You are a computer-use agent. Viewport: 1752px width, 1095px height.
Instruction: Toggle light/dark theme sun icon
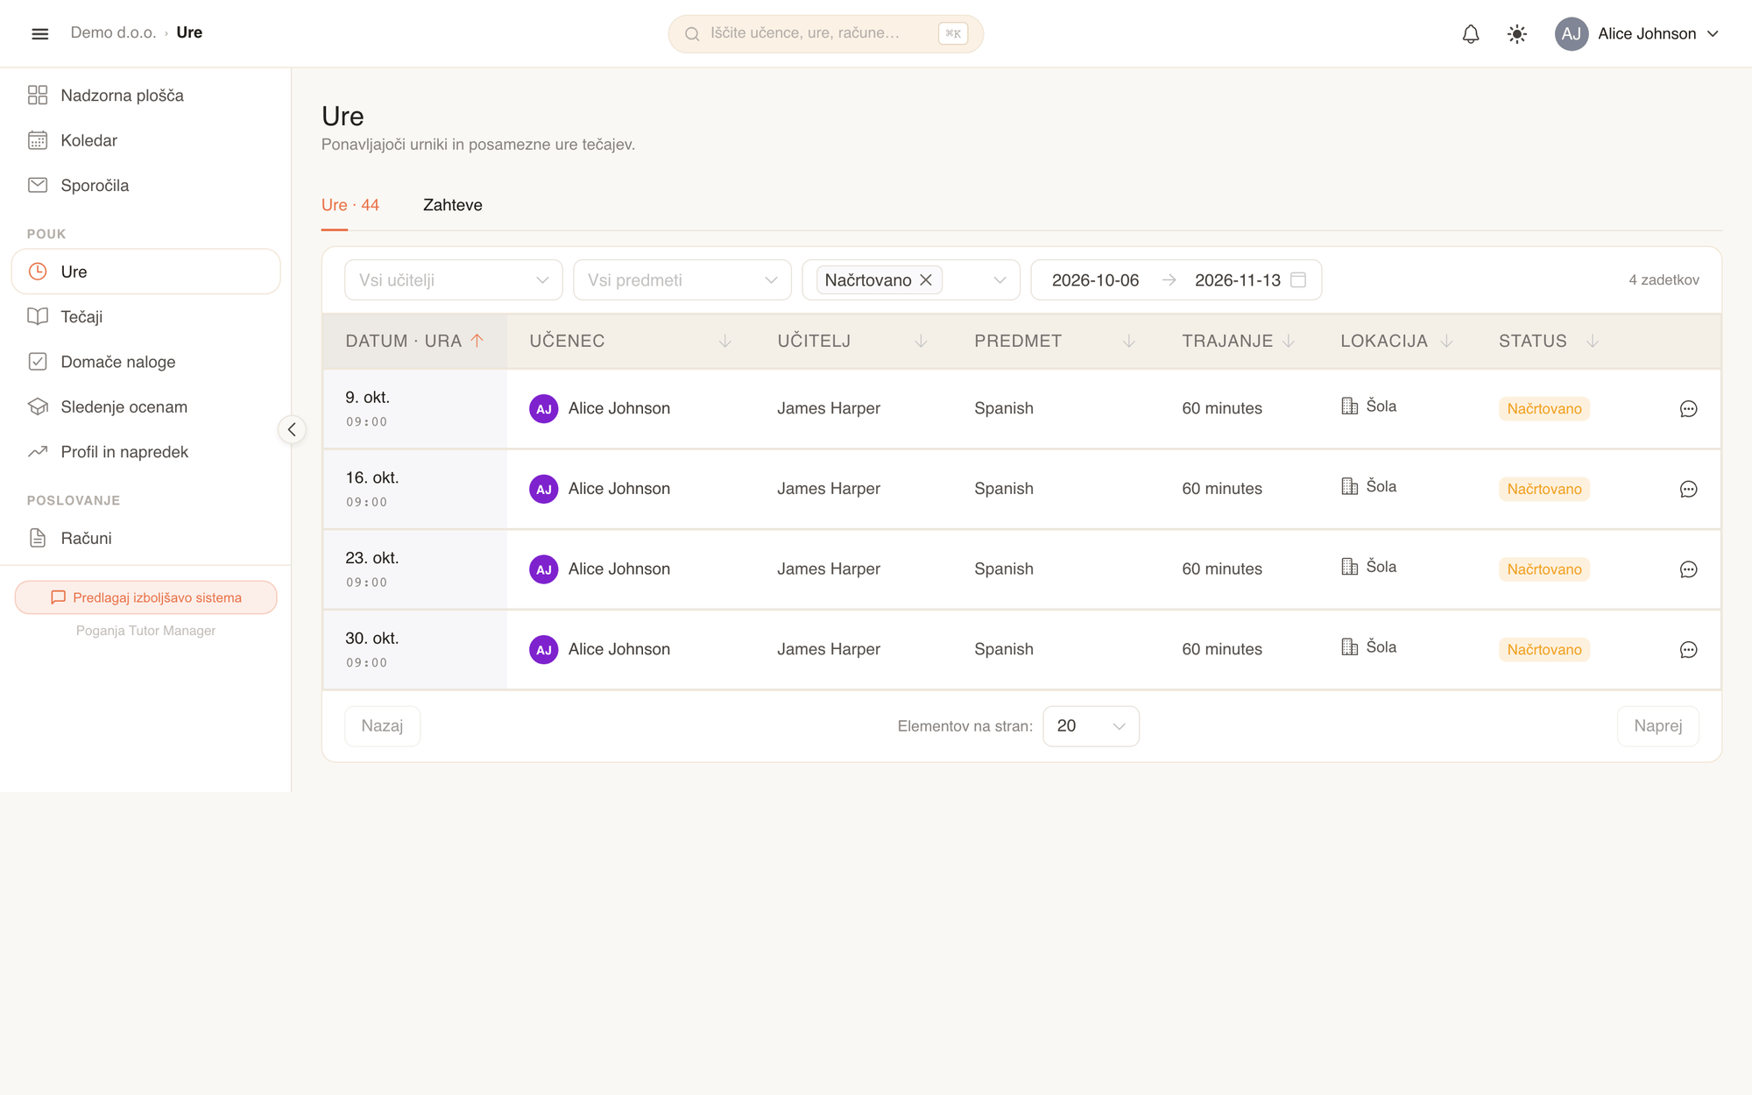pos(1517,33)
